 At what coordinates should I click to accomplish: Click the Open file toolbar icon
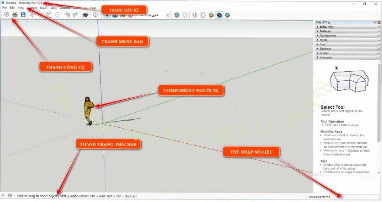click(15, 14)
